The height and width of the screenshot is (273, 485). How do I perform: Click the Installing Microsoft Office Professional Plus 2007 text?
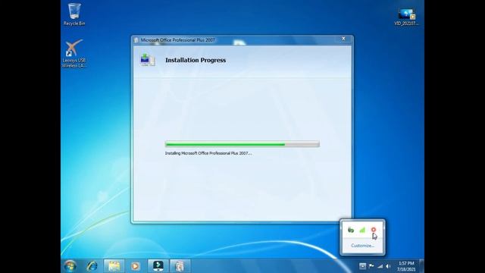(208, 153)
